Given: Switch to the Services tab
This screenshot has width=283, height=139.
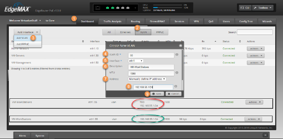Looking at the screenshot, I should 179,22.
